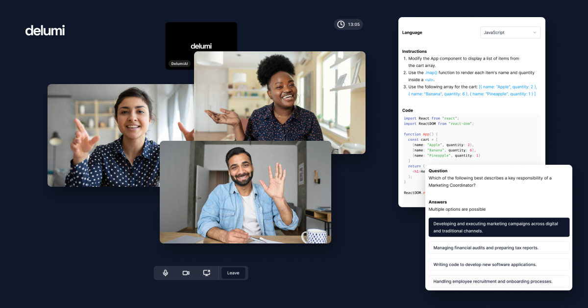Click the DelumiAI participant name label

[179, 64]
